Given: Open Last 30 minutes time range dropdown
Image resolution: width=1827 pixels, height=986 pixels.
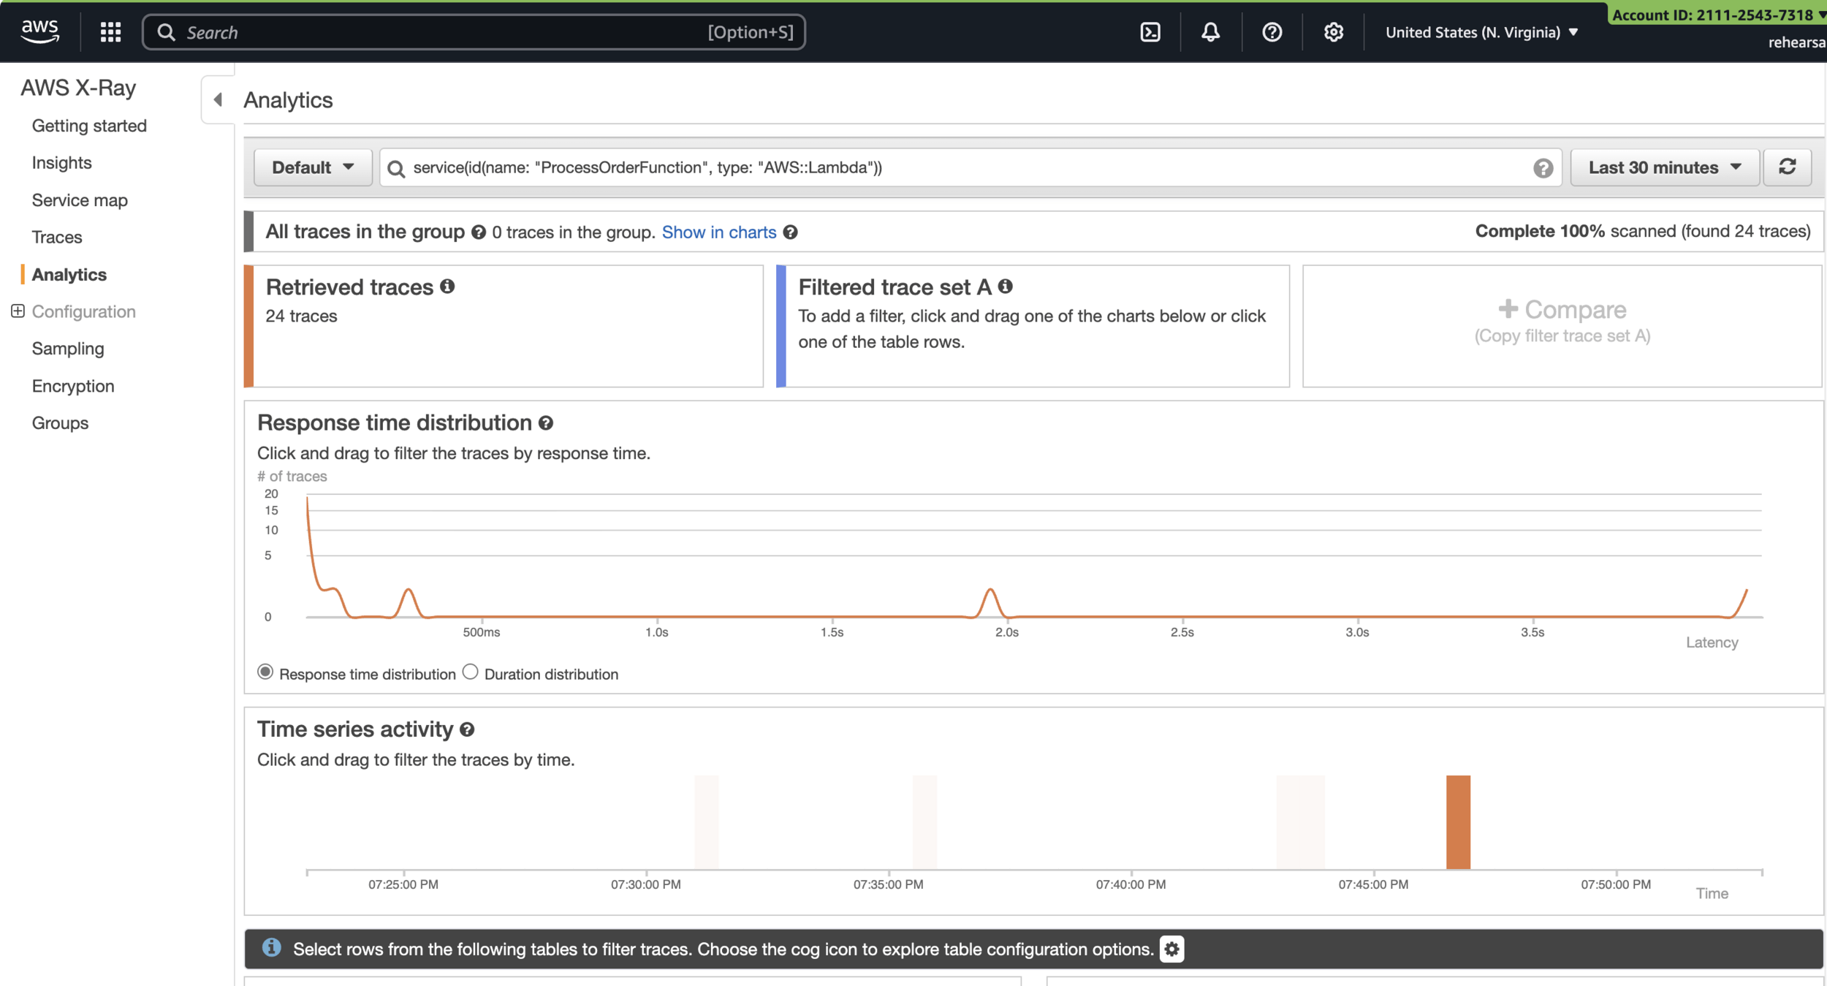Looking at the screenshot, I should (x=1664, y=167).
